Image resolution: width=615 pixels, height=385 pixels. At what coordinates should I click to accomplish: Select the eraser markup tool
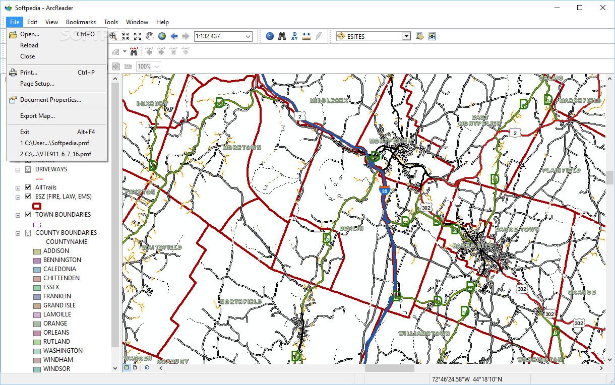pyautogui.click(x=115, y=51)
